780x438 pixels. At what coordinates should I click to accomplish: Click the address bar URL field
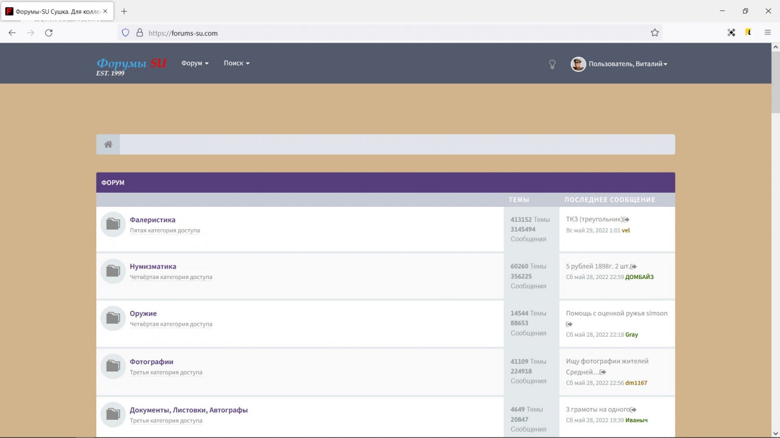pos(364,33)
